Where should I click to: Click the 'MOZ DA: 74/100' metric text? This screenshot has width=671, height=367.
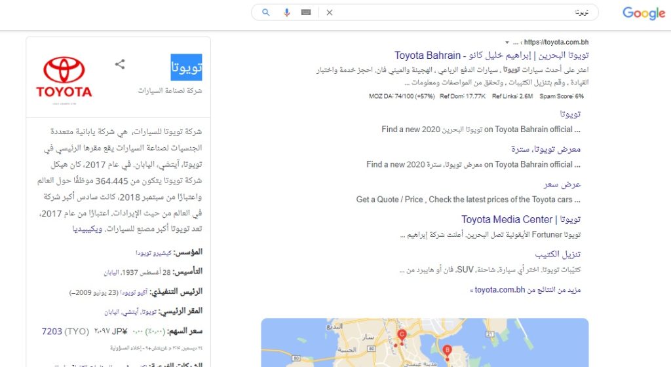402,97
